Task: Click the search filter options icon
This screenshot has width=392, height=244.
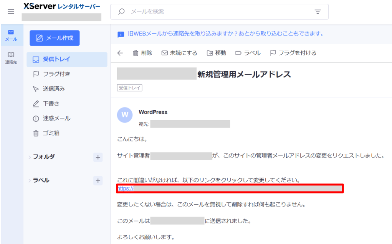Action: point(317,12)
